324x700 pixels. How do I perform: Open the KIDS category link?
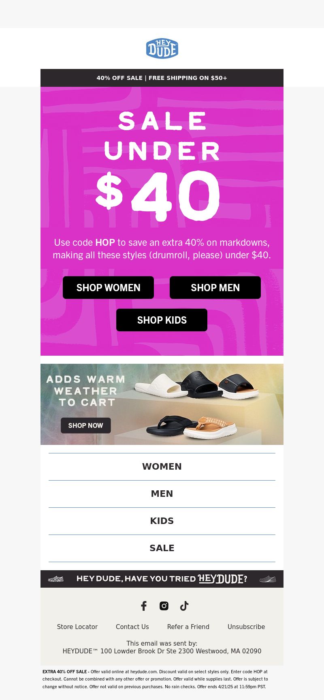pyautogui.click(x=162, y=521)
